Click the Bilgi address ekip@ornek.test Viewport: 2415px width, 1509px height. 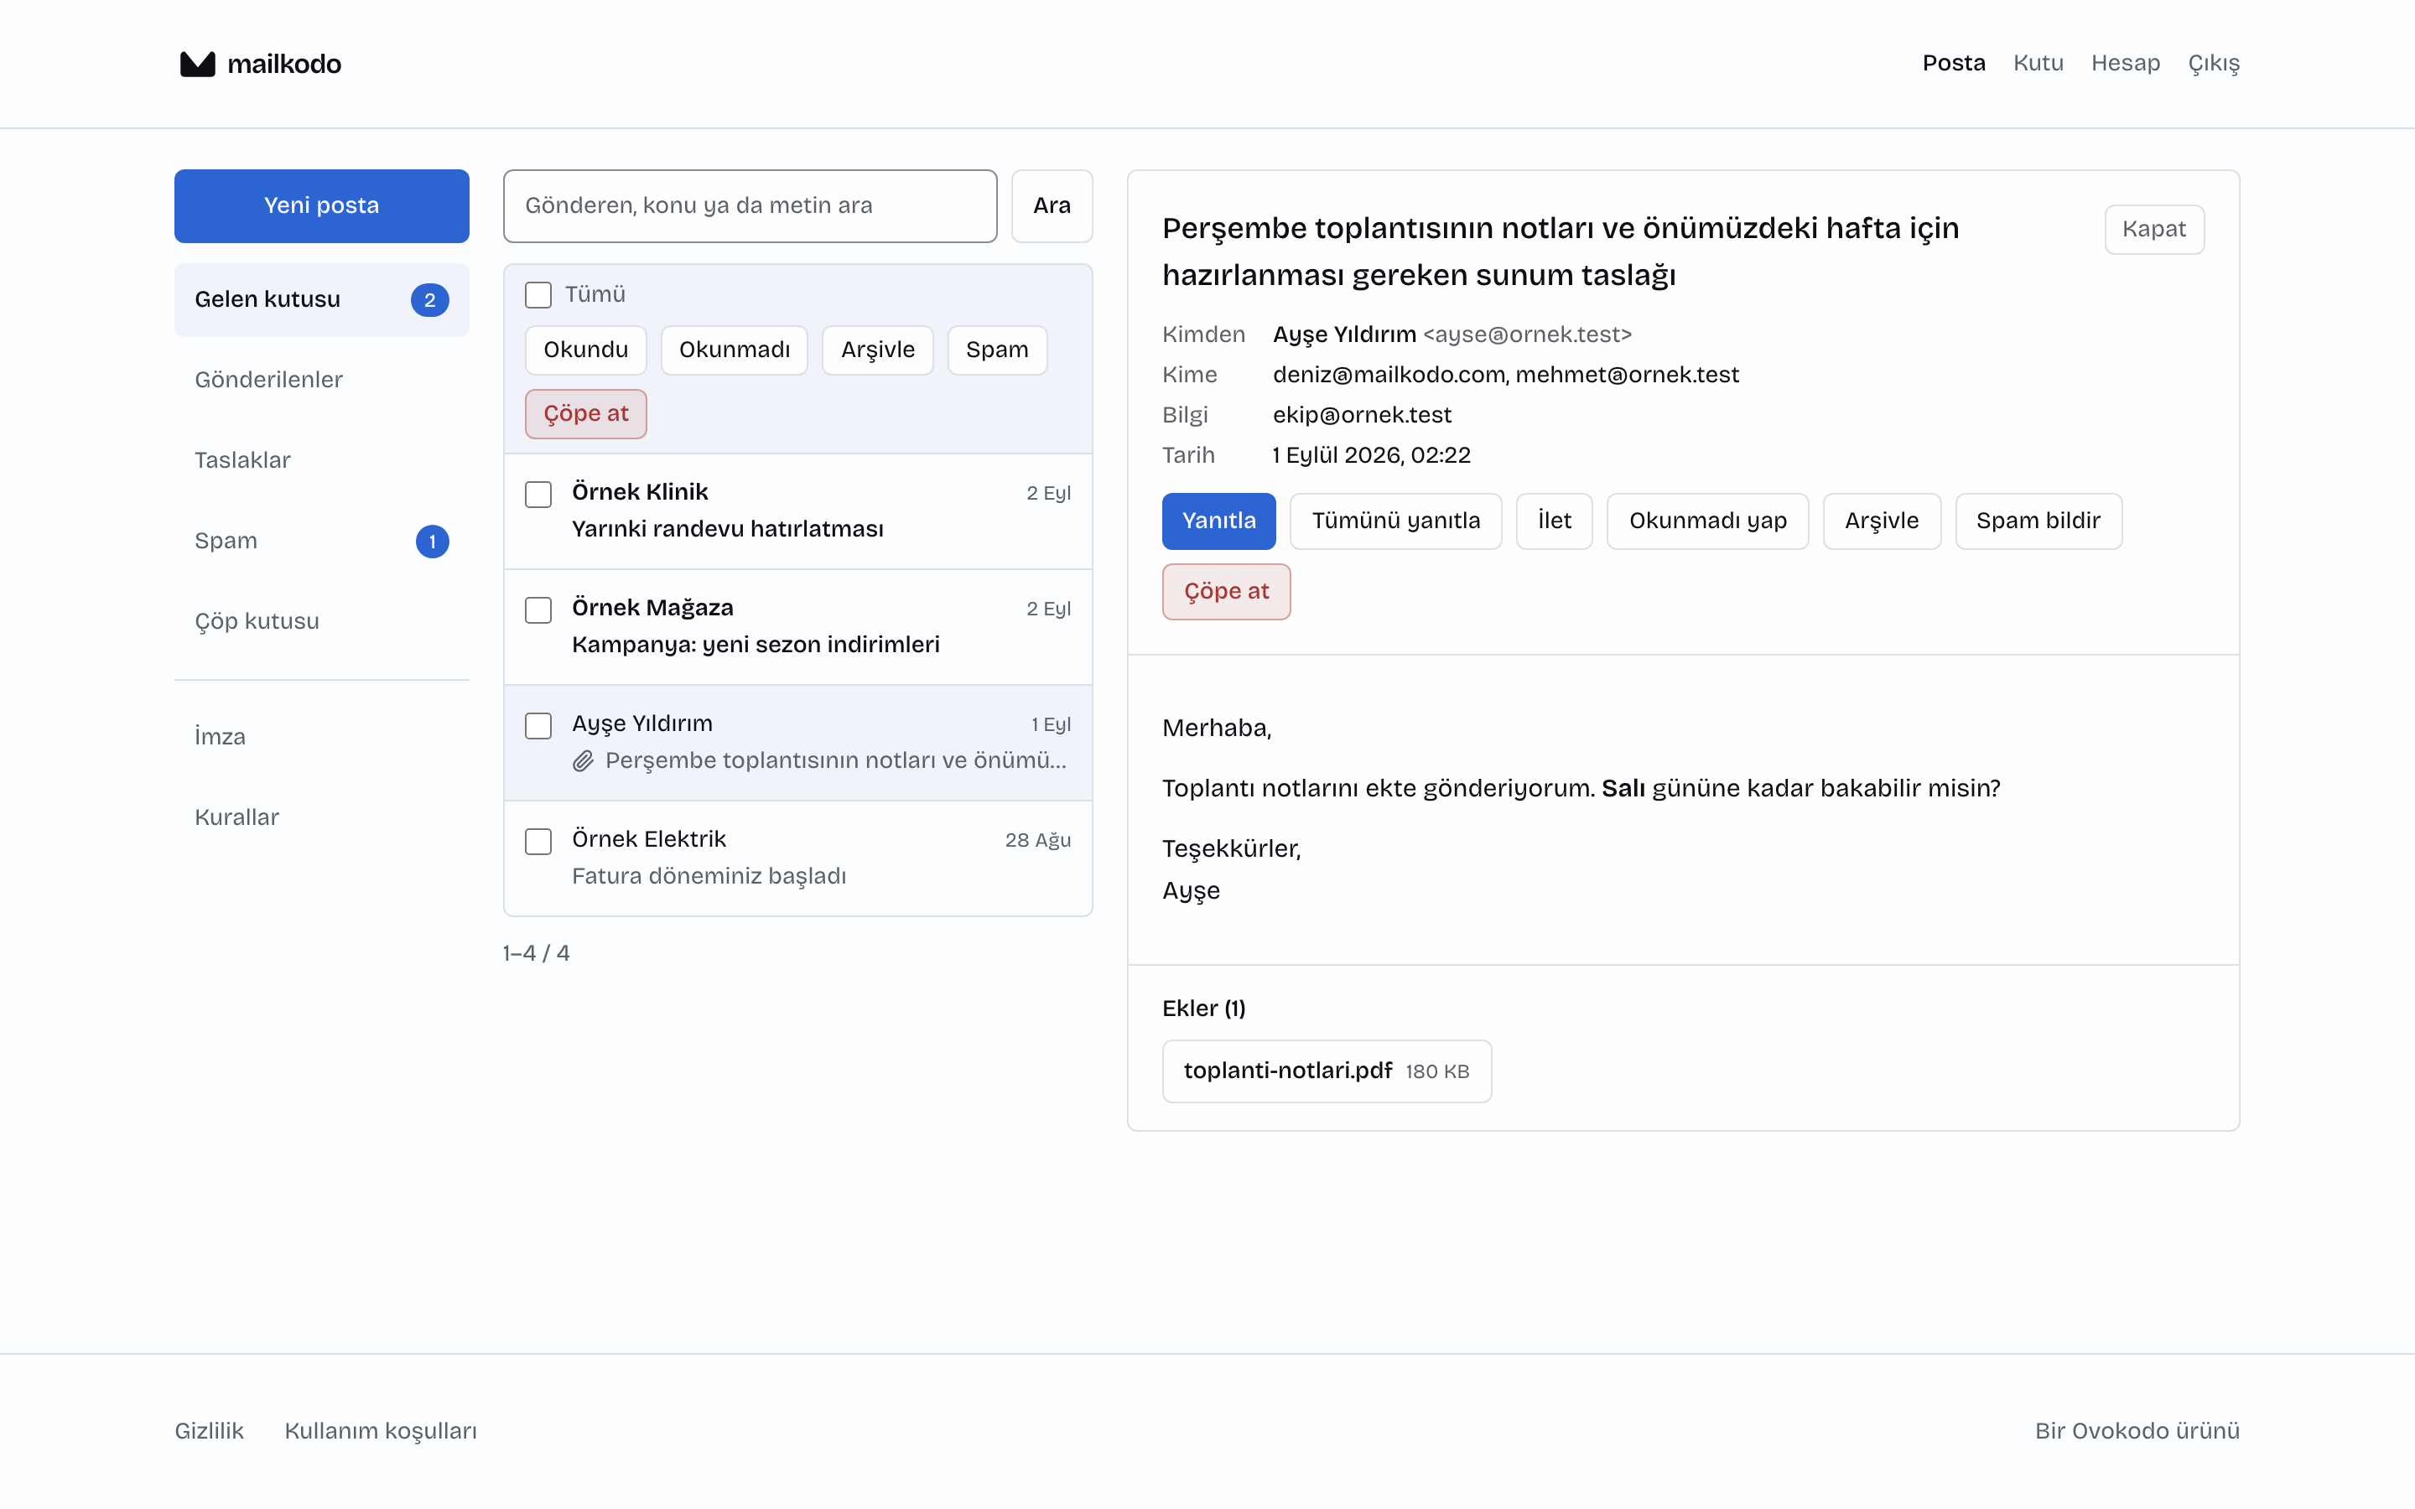click(1362, 415)
